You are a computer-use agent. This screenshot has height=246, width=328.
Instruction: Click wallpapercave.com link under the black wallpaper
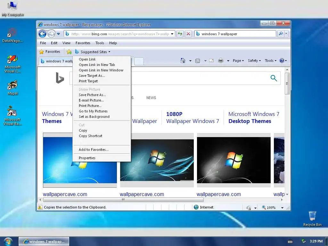(218, 194)
